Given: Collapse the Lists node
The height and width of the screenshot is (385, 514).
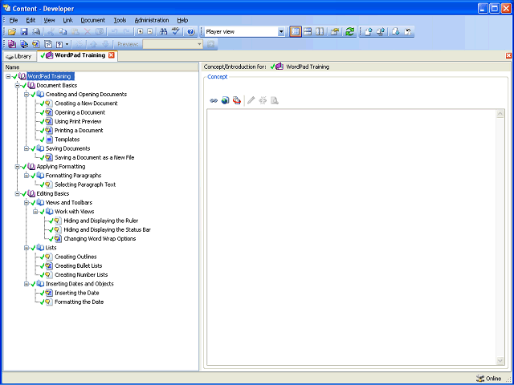Looking at the screenshot, I should click(27, 248).
